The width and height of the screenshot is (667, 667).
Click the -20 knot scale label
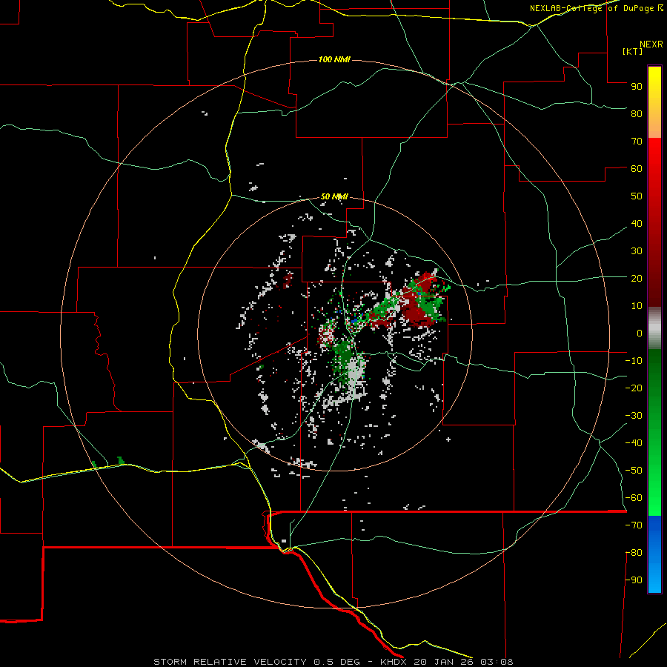pos(634,388)
